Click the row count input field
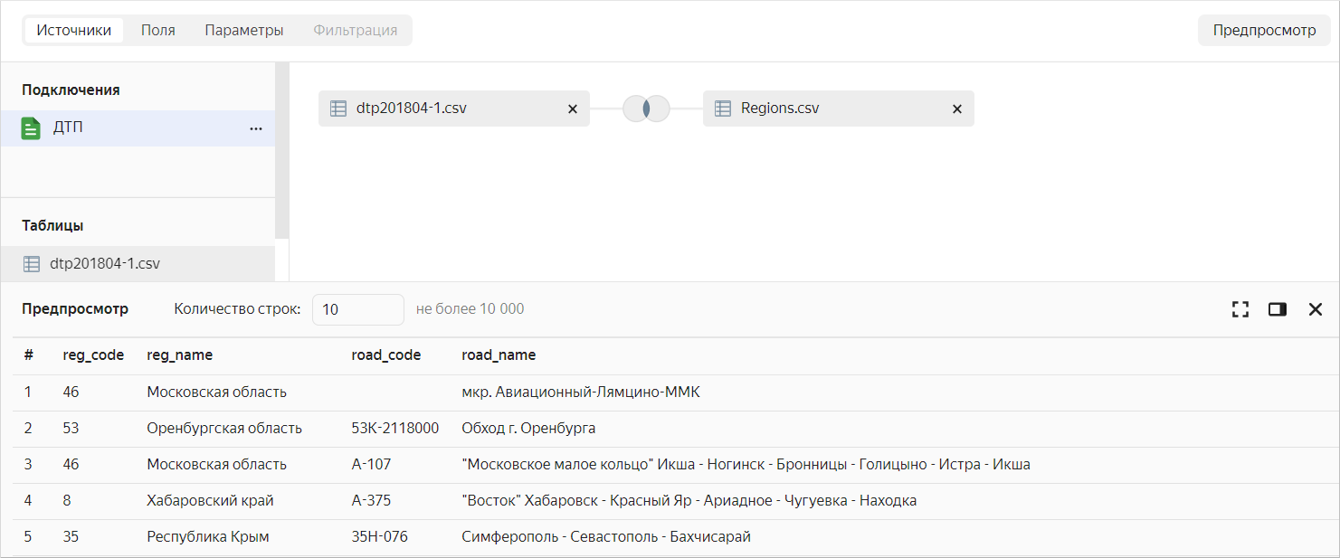 tap(358, 309)
